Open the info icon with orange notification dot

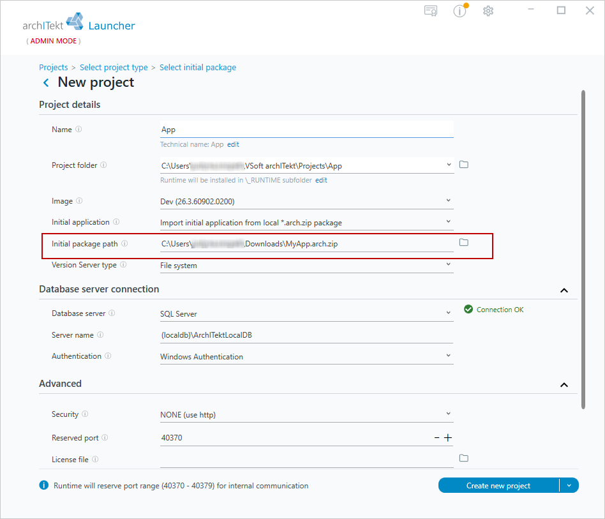point(460,11)
